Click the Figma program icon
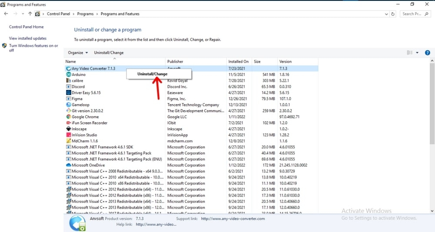This screenshot has height=232, width=435. click(69, 99)
